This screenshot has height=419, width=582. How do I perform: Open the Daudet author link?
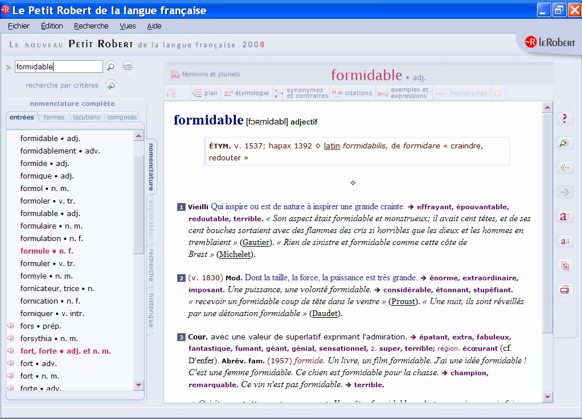(325, 313)
